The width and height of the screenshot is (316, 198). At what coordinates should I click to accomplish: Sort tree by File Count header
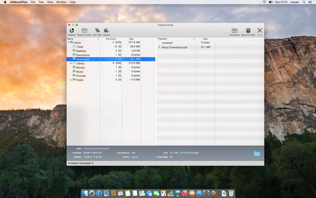(x=111, y=39)
